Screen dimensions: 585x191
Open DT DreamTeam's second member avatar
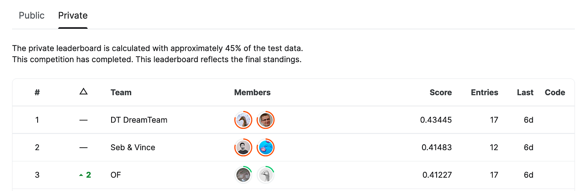click(x=265, y=120)
